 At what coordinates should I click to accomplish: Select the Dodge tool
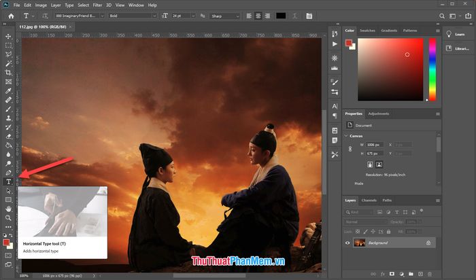pyautogui.click(x=8, y=164)
